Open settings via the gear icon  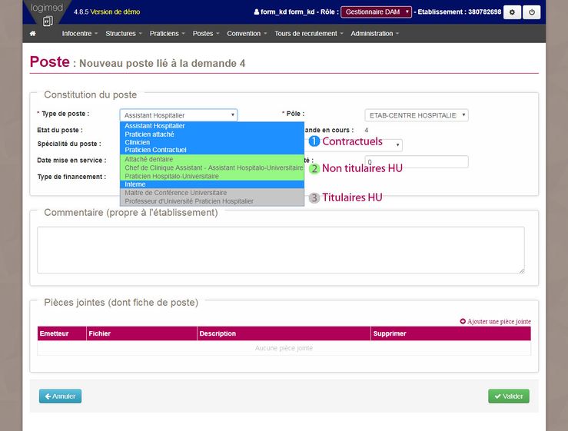[512, 12]
